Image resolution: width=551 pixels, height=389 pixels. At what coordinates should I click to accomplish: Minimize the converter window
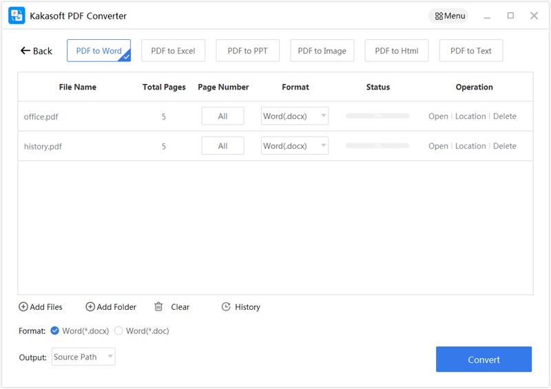487,16
